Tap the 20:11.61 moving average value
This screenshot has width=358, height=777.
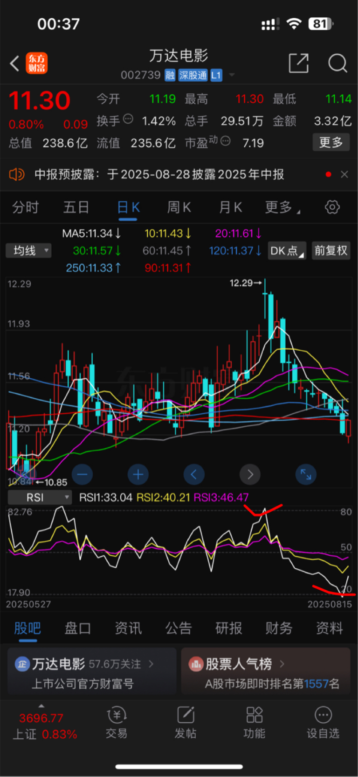coord(238,233)
